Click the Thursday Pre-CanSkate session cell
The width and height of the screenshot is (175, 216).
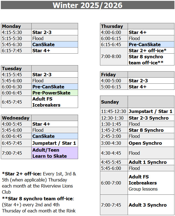pos(151,44)
